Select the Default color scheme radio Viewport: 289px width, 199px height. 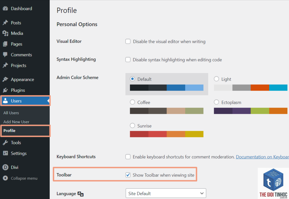pyautogui.click(x=132, y=79)
